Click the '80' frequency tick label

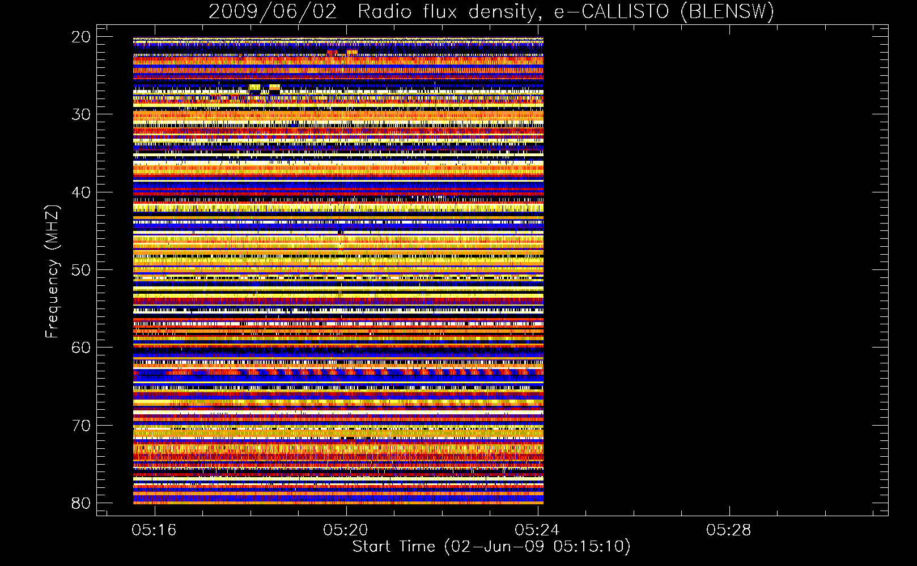click(81, 503)
